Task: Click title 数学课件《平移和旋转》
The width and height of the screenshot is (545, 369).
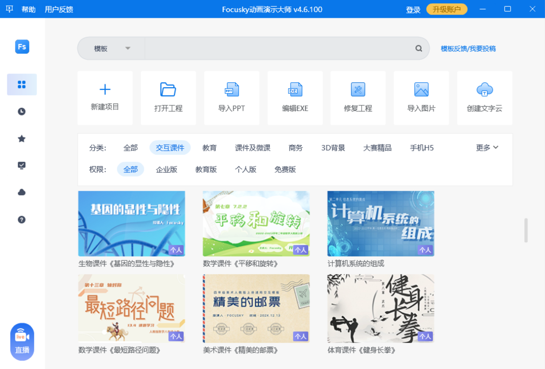Action: tap(241, 264)
